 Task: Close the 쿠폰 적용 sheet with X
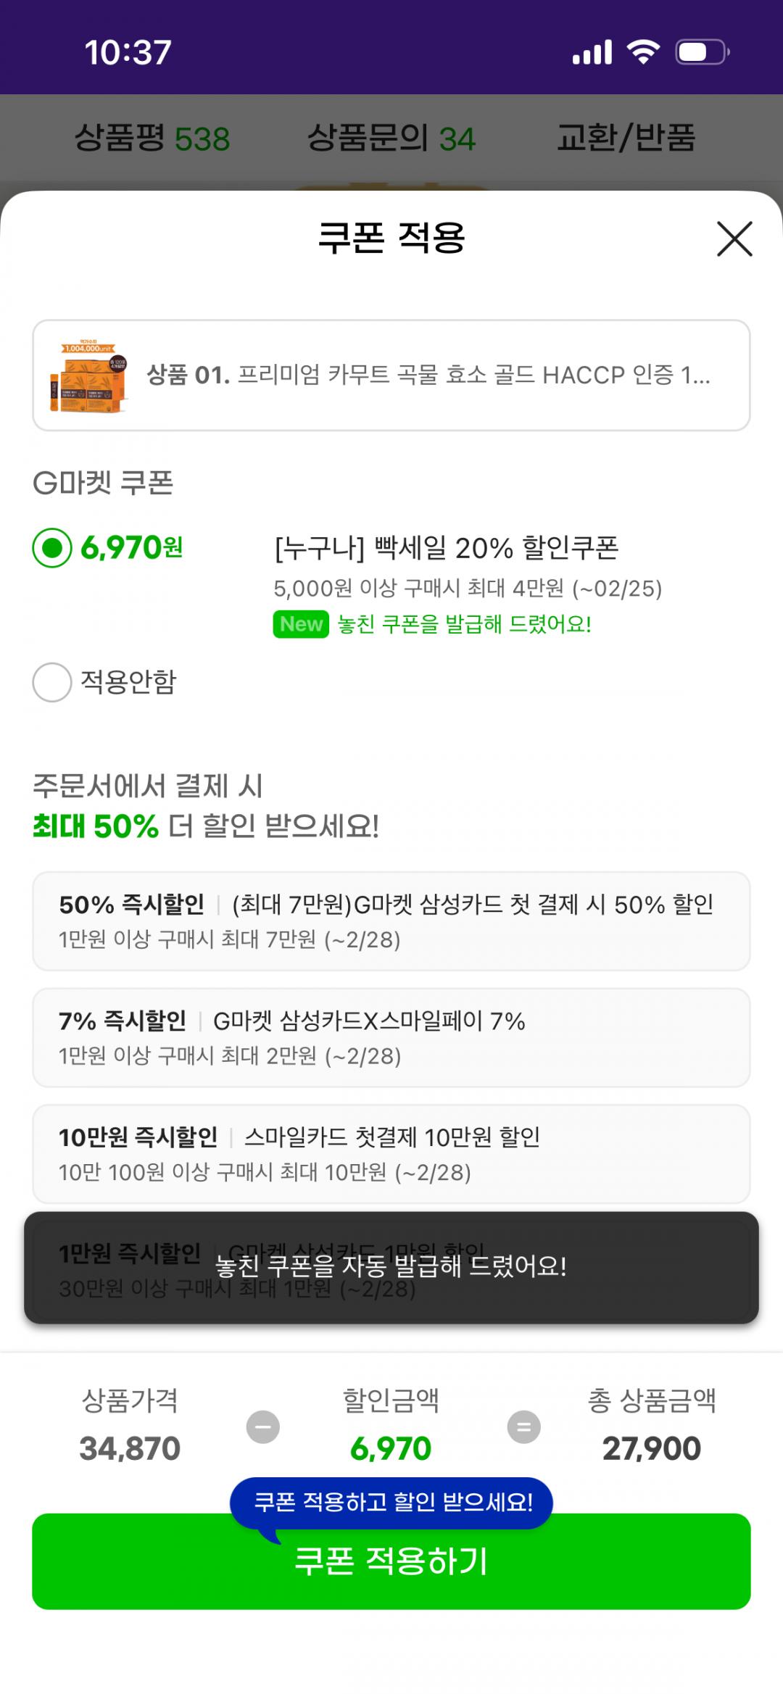click(734, 238)
